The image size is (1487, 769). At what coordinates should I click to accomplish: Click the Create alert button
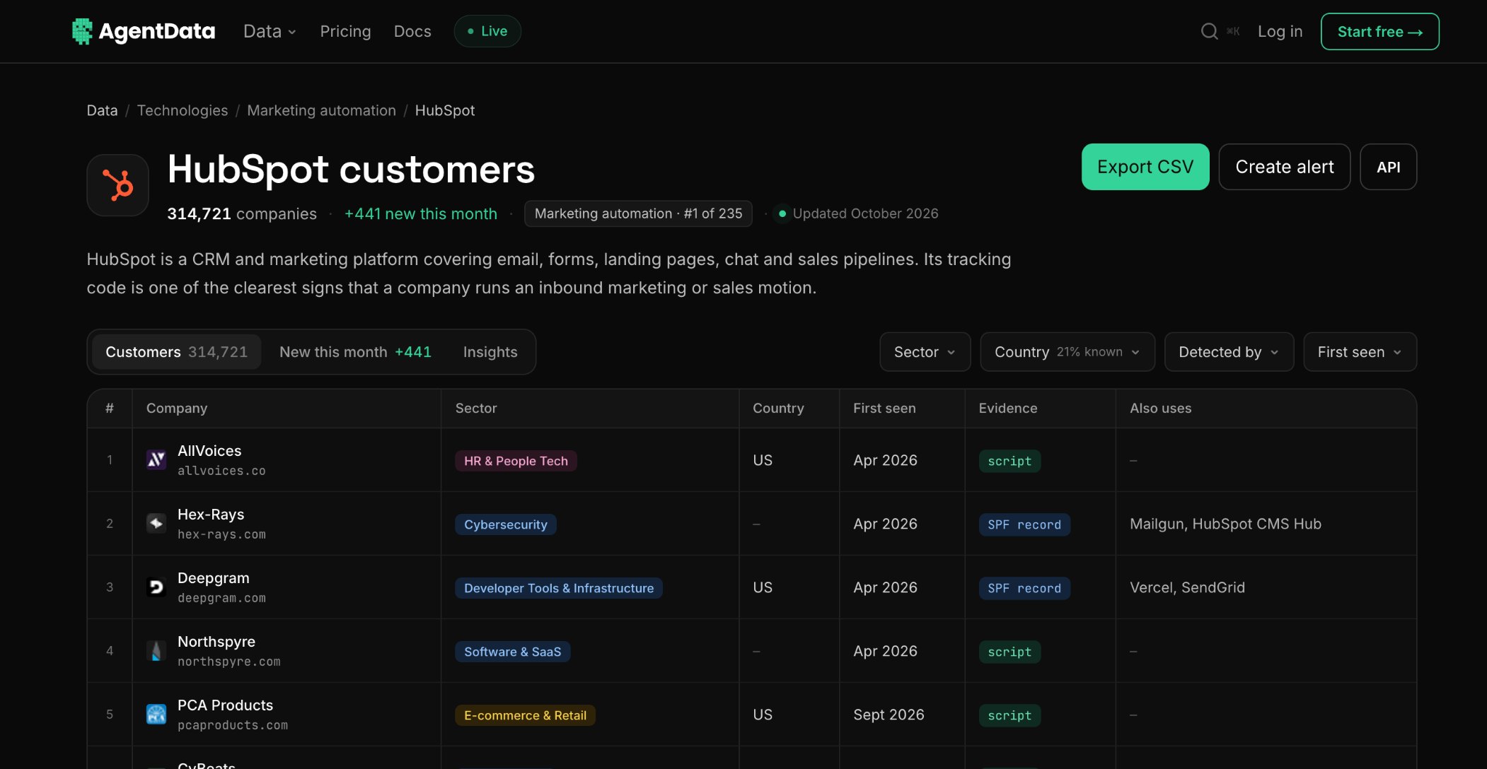coord(1285,167)
